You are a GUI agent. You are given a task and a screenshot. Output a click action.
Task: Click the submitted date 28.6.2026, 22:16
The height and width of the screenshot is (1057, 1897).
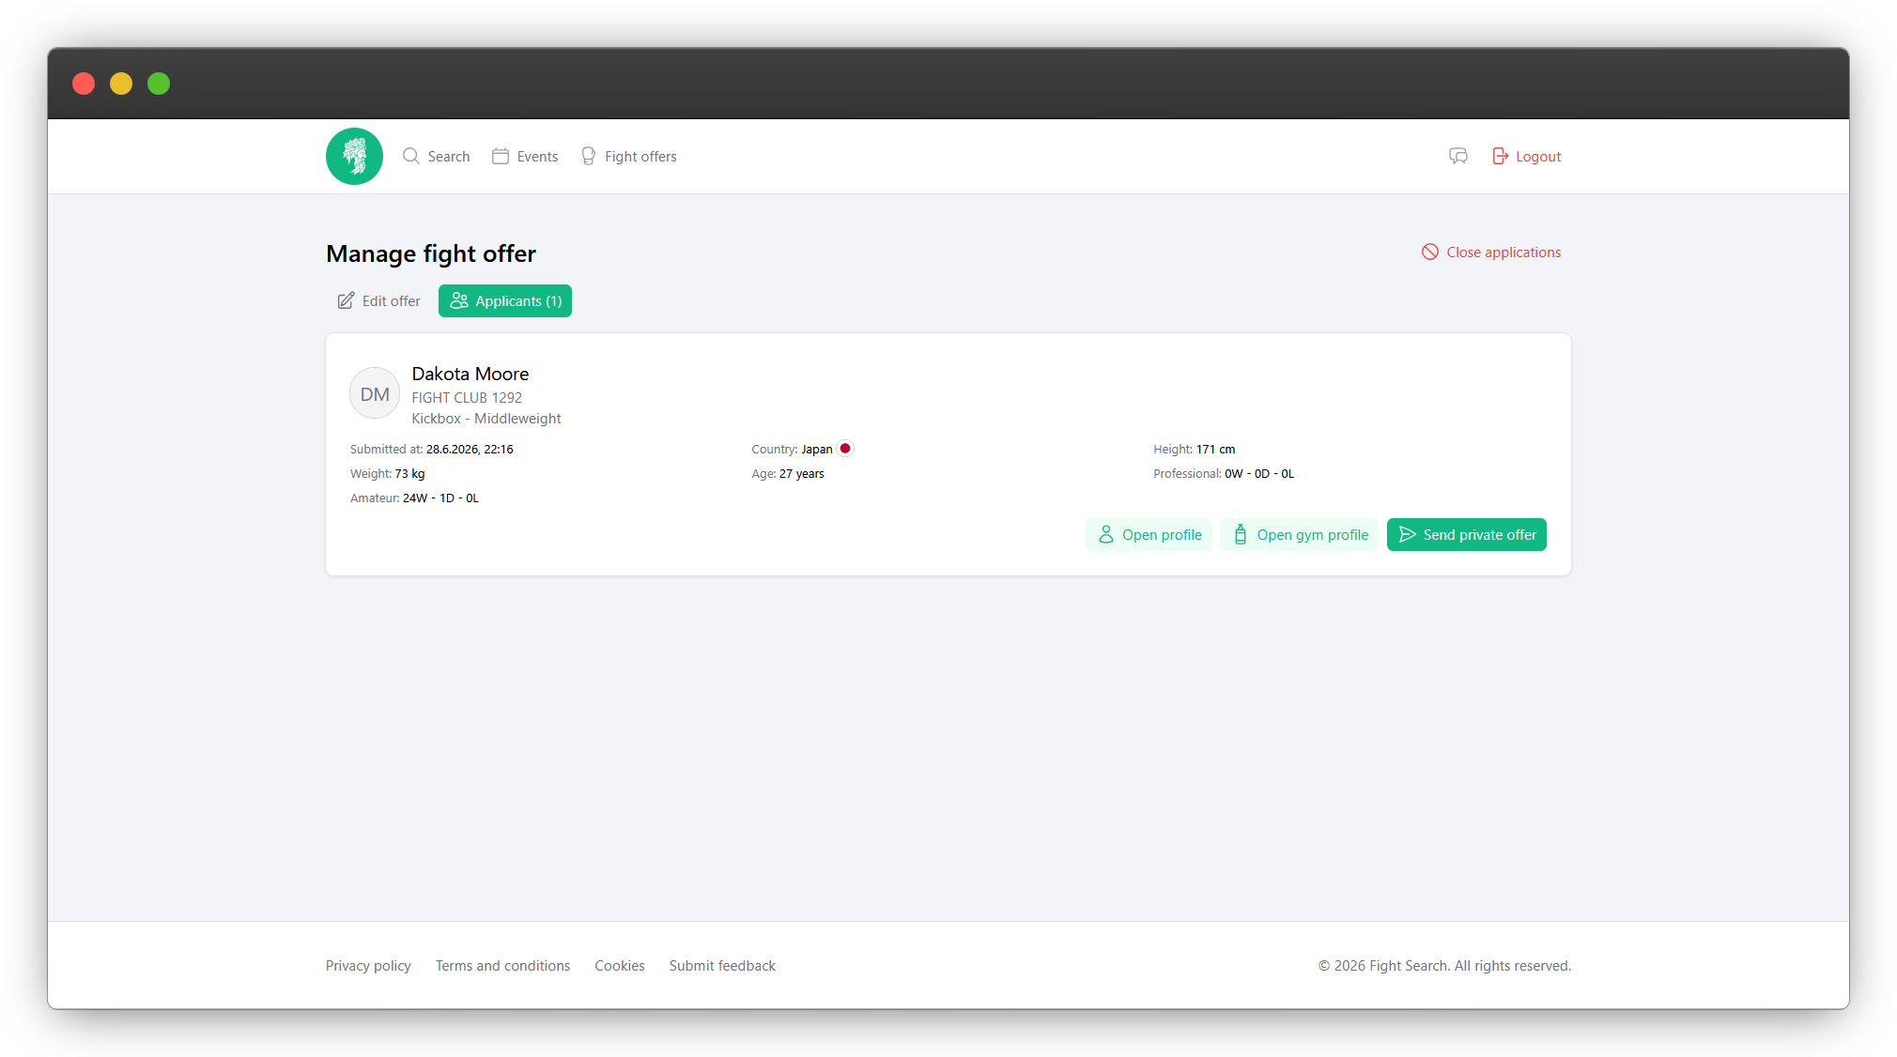(x=470, y=449)
